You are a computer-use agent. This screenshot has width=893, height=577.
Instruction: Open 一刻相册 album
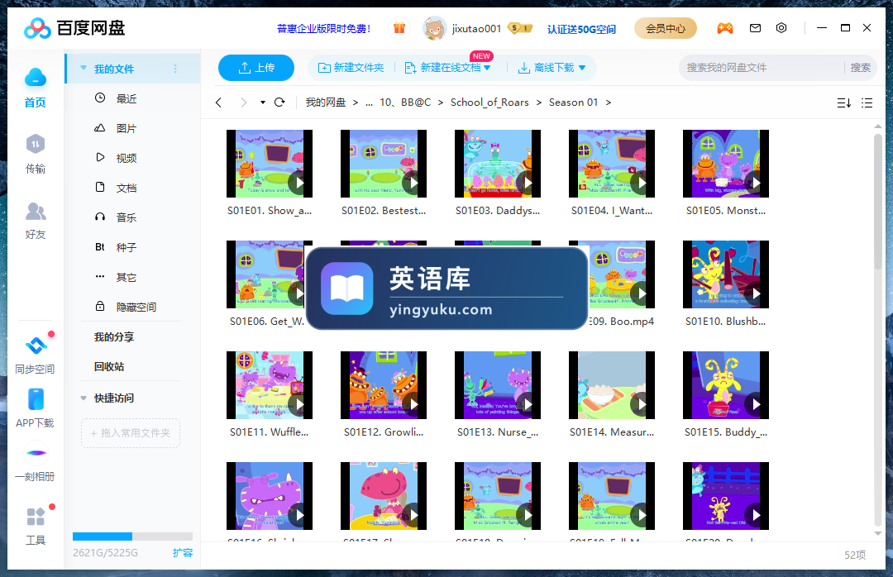click(36, 453)
